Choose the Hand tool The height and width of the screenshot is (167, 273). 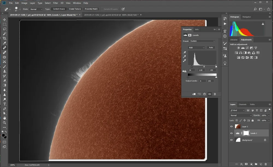pos(5,118)
